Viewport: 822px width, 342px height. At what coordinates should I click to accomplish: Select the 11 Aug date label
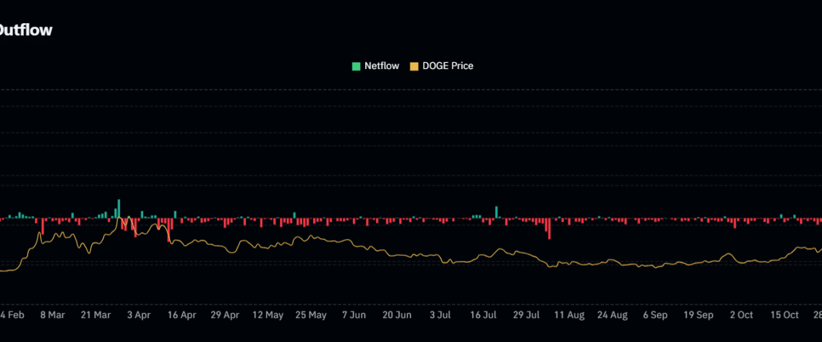click(569, 315)
